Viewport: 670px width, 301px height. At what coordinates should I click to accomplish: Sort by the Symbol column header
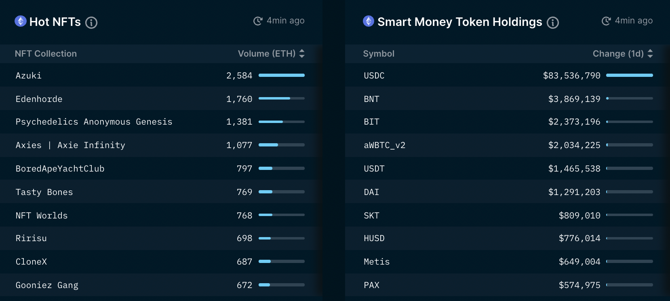click(x=379, y=53)
